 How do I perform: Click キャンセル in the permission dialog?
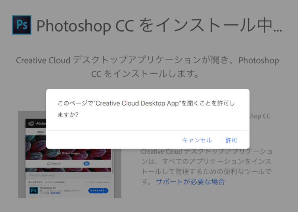pyautogui.click(x=197, y=140)
